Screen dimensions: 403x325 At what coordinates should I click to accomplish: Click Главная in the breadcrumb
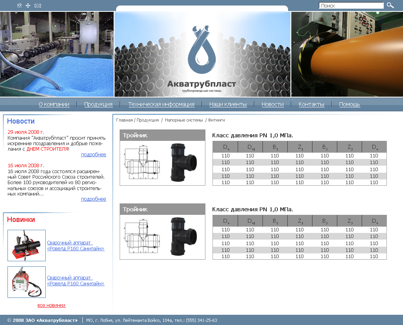(x=124, y=120)
